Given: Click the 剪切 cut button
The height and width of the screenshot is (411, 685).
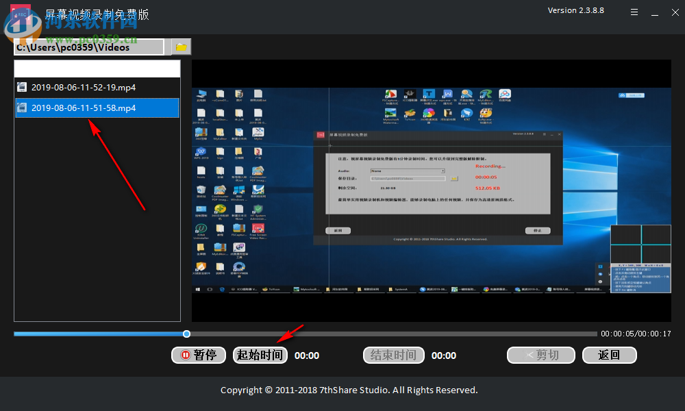Looking at the screenshot, I should [x=541, y=355].
